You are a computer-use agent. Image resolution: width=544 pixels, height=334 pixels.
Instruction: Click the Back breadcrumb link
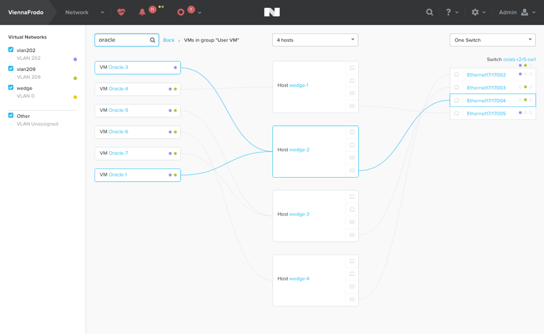tap(169, 40)
